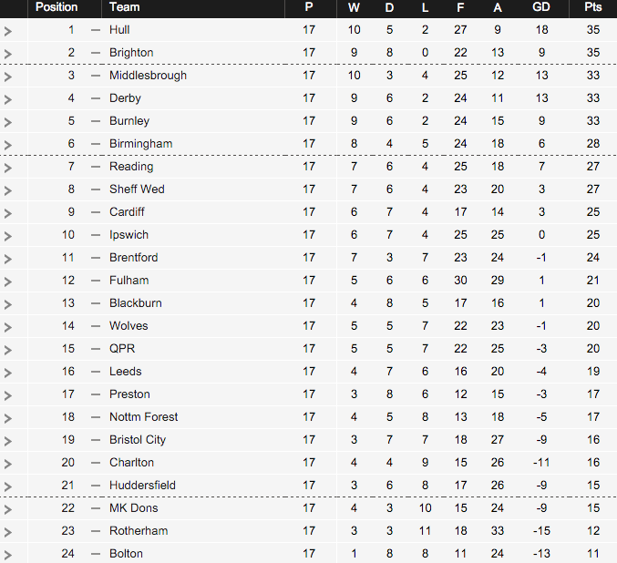
Task: Sort by GD column header
Action: (x=541, y=7)
